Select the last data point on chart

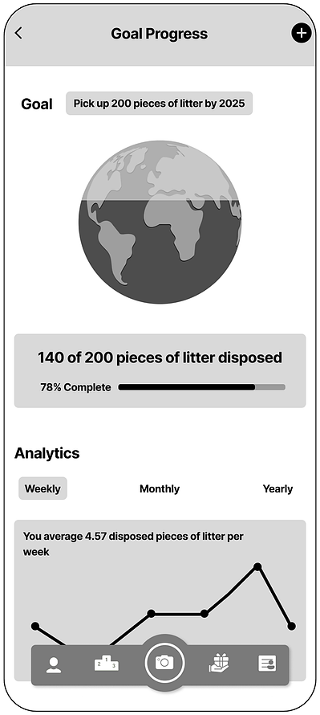click(291, 626)
